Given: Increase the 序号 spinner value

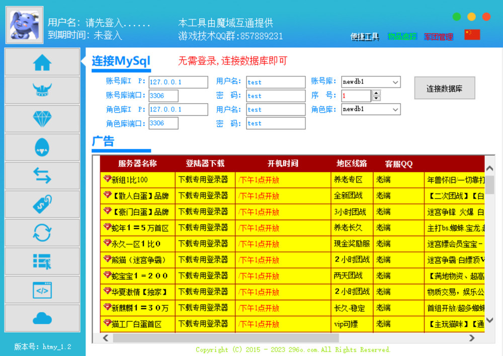Looking at the screenshot, I should coord(376,93).
